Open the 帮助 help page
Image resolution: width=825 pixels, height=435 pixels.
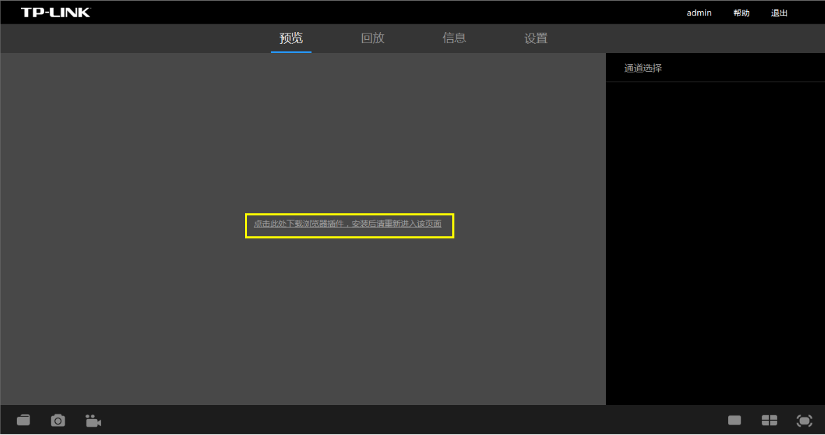tap(741, 12)
